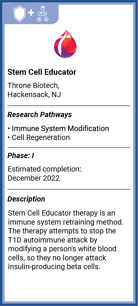
Task: Click the Research Pathways heading
Action: pyautogui.click(x=40, y=115)
